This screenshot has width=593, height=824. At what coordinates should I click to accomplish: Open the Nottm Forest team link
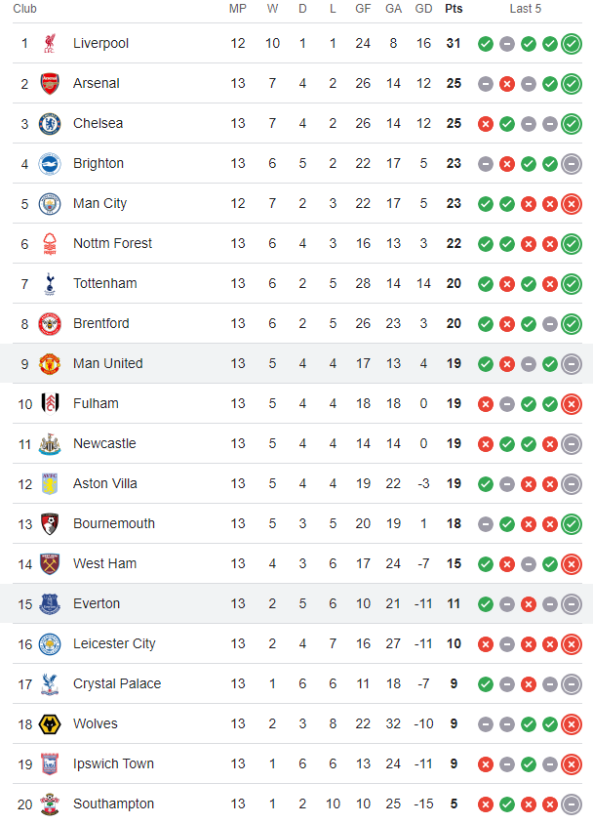(x=112, y=243)
